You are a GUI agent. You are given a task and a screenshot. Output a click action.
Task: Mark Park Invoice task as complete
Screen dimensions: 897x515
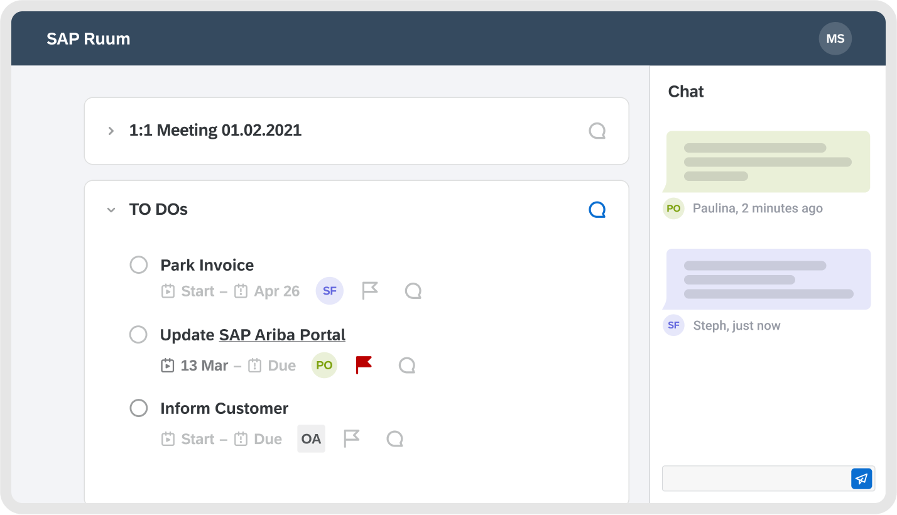pyautogui.click(x=138, y=265)
